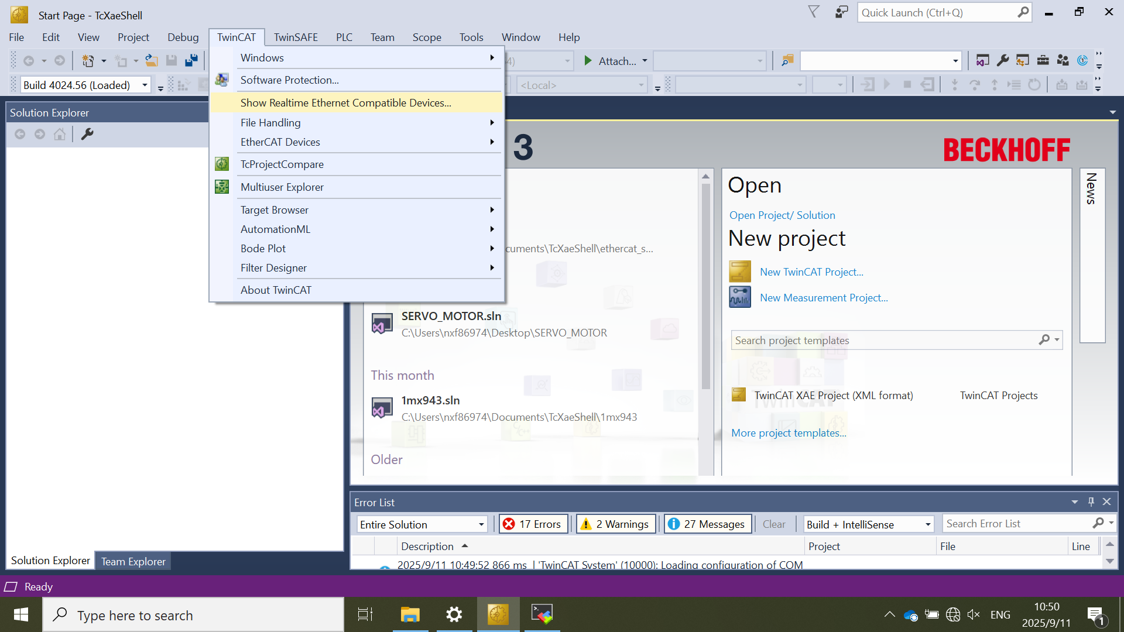Toggle 2 Warnings filter
This screenshot has height=632, width=1124.
pyautogui.click(x=615, y=524)
